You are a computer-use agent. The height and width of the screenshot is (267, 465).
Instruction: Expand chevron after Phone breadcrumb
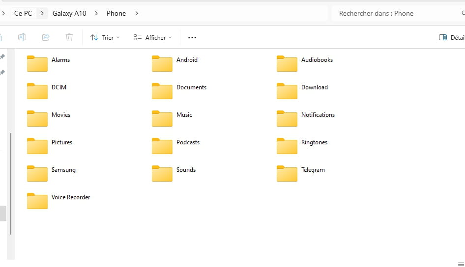click(137, 13)
